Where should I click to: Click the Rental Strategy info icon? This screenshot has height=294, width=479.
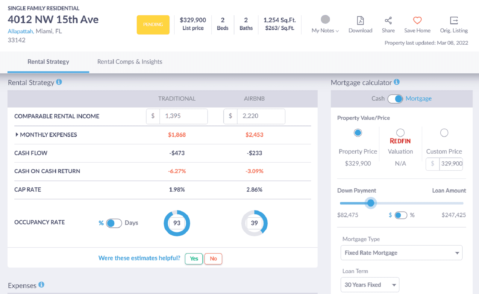[59, 82]
